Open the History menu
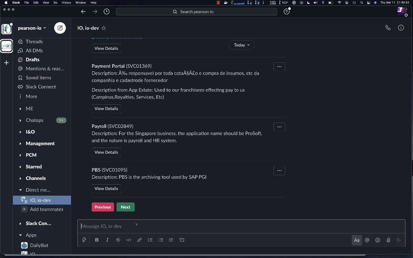This screenshot has width=413, height=258. [66, 3]
